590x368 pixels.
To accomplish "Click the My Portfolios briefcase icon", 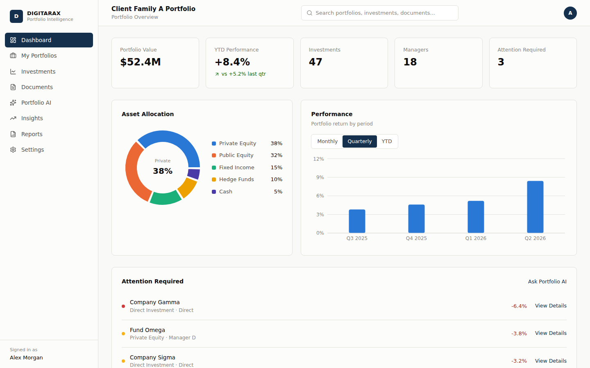I will click(13, 56).
